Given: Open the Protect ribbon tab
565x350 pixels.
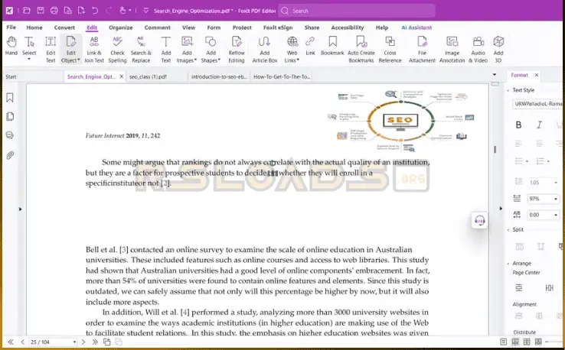Looking at the screenshot, I should pos(242,28).
